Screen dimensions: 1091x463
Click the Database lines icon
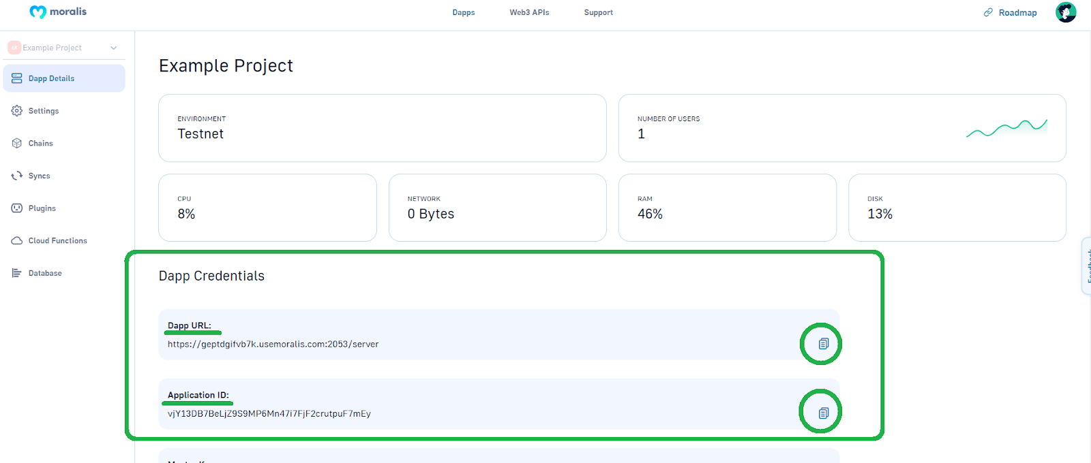point(17,273)
